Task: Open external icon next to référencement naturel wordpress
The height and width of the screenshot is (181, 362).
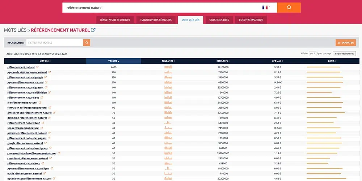Action: (50, 148)
